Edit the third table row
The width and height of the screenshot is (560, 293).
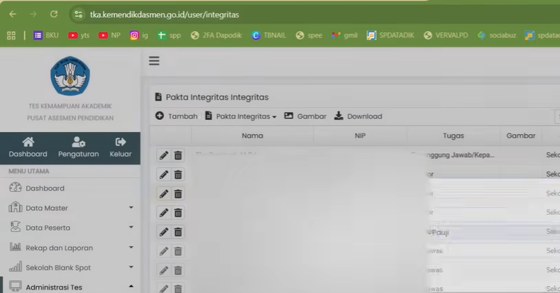coord(164,194)
